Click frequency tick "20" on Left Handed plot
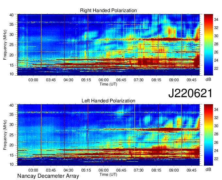 click(12, 145)
